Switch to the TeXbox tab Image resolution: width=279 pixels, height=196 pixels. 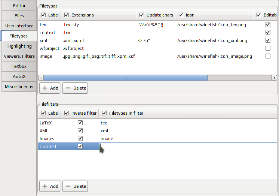click(x=19, y=66)
